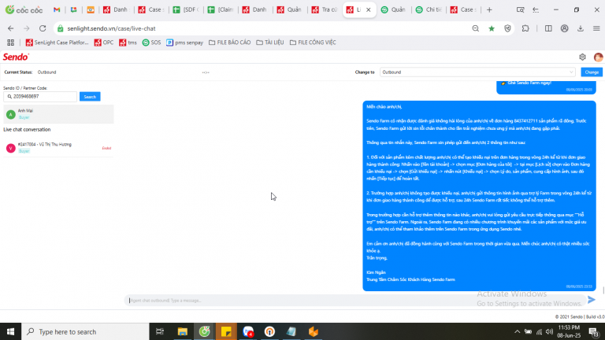Open the zoom magnifier in address bar
Viewport: 605px width, 340px height.
click(x=475, y=28)
